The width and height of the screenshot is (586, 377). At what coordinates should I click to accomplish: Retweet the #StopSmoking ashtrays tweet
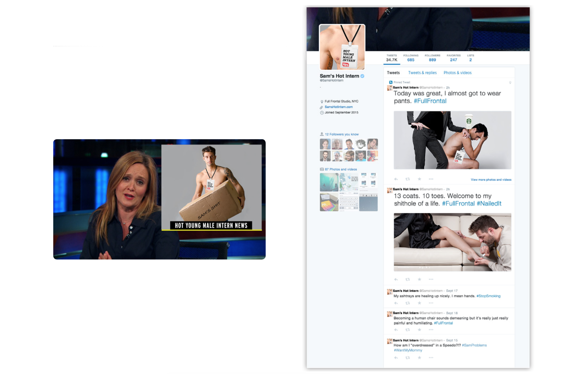[x=407, y=303]
